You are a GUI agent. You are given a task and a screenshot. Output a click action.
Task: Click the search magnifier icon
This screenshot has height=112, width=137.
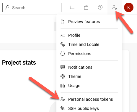[x=7, y=7]
